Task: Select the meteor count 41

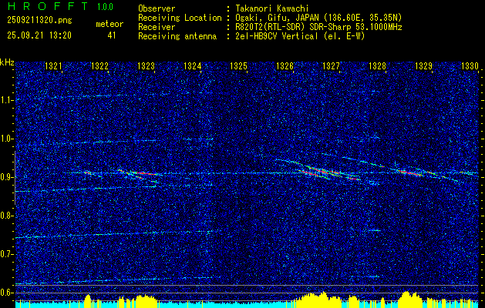Action: [112, 35]
